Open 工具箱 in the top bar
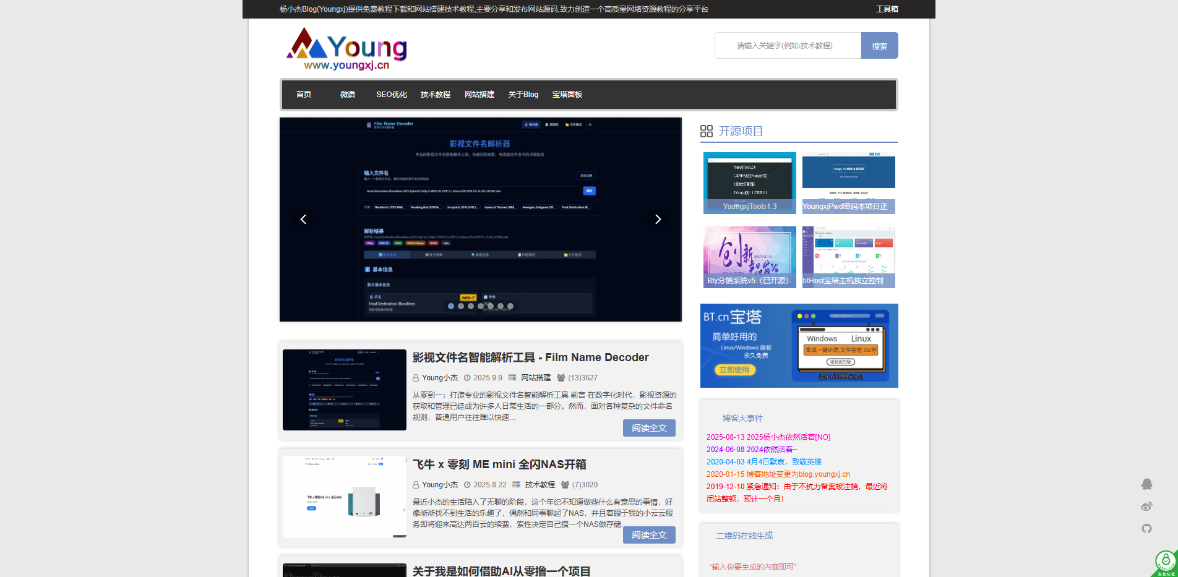 [887, 9]
